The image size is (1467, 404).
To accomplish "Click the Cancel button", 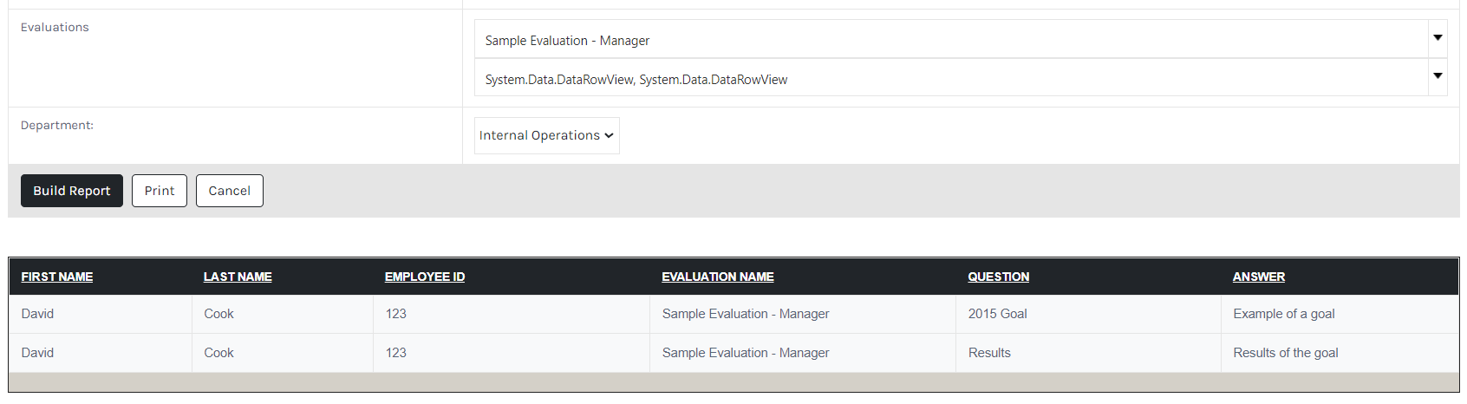I will coord(230,191).
